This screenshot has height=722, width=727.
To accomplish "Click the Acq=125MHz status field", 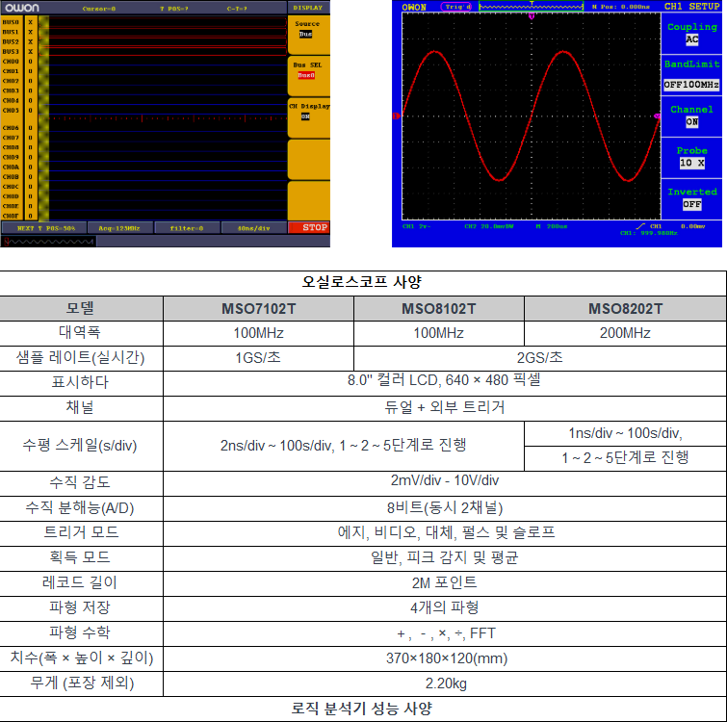I will click(119, 228).
